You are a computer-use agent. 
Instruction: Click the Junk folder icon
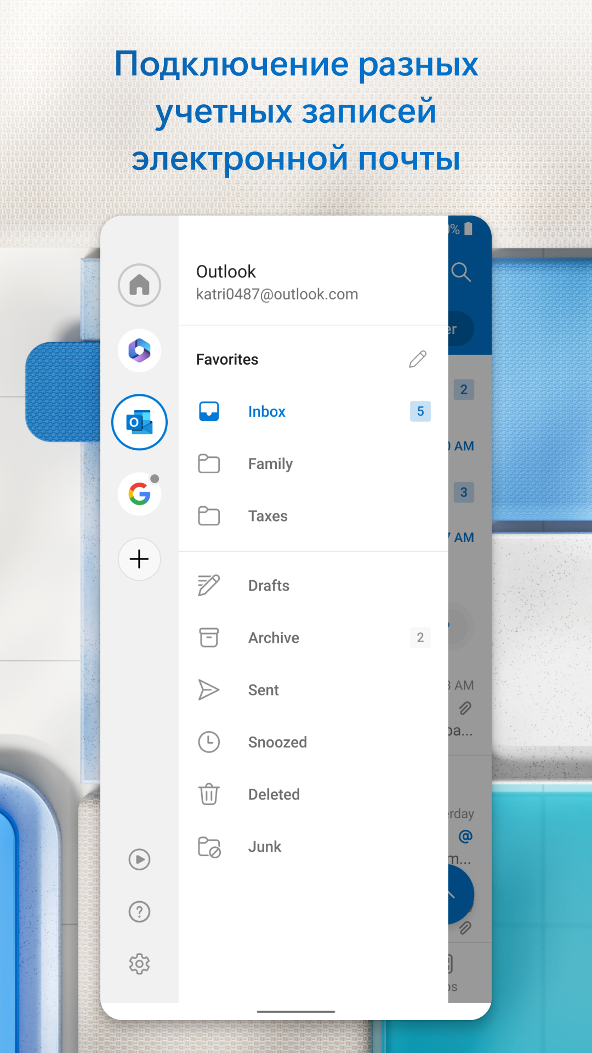tap(209, 847)
